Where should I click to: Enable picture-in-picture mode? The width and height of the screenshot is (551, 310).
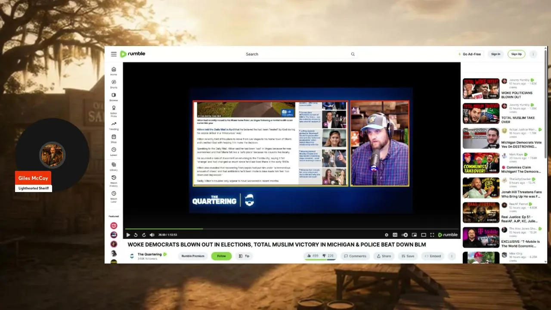(x=414, y=235)
